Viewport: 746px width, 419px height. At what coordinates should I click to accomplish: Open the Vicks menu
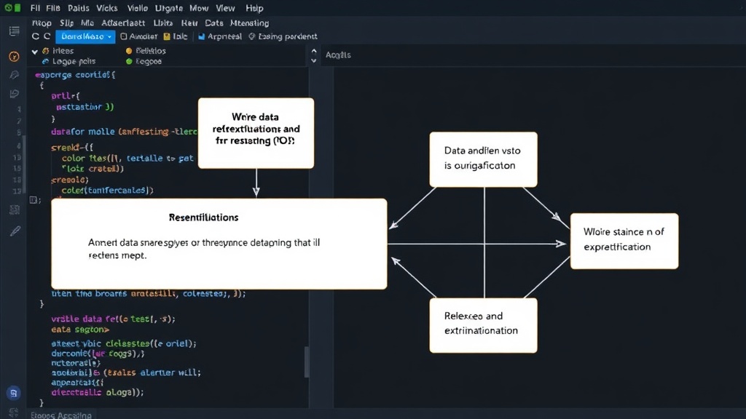coord(107,8)
